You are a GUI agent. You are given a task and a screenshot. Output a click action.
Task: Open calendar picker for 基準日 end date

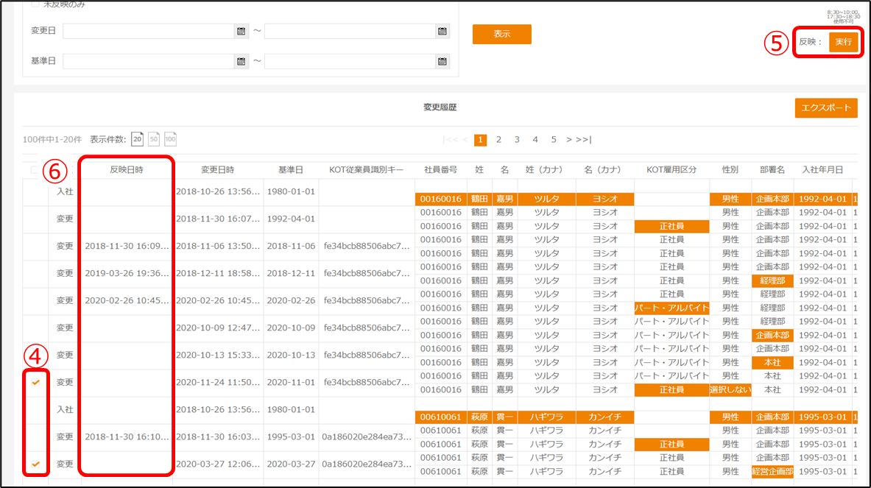click(442, 61)
